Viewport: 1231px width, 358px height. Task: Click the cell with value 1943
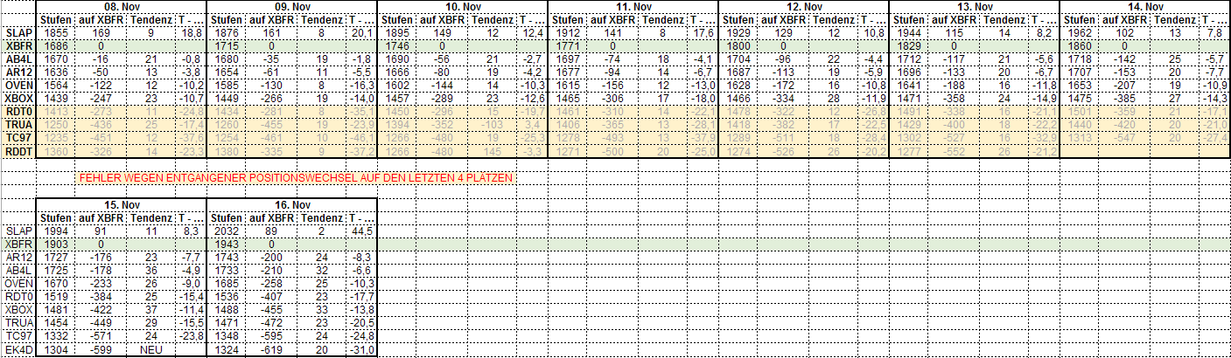click(226, 244)
